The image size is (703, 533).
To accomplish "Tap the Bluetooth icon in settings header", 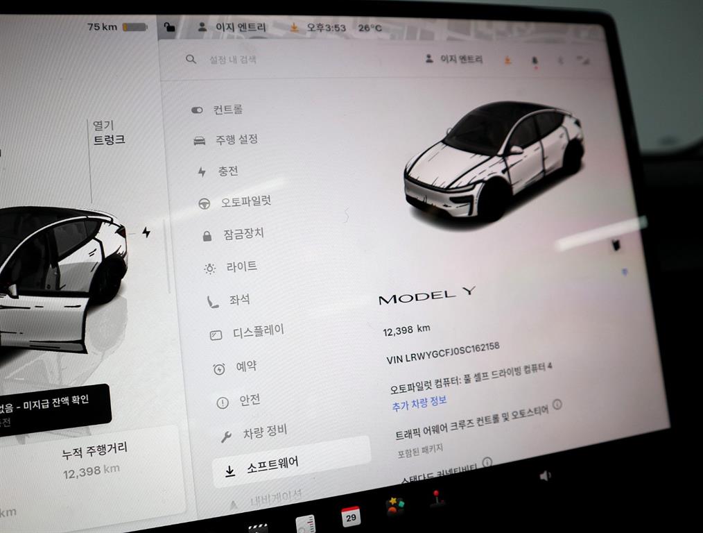I will 560,60.
